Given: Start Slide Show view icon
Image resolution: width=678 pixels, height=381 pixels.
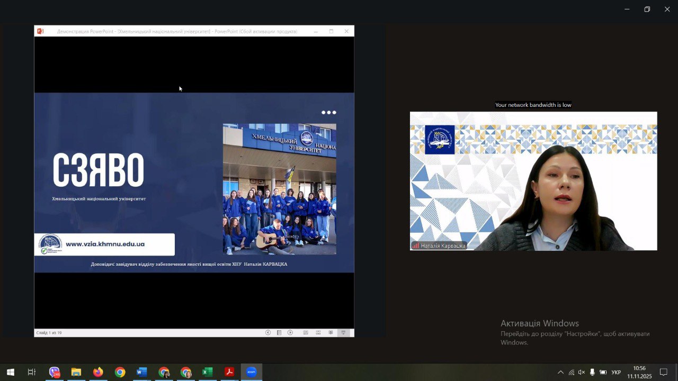Looking at the screenshot, I should (x=343, y=333).
